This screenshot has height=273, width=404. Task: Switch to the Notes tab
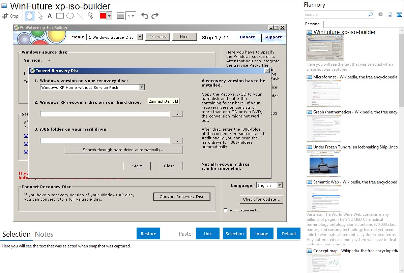pos(44,234)
